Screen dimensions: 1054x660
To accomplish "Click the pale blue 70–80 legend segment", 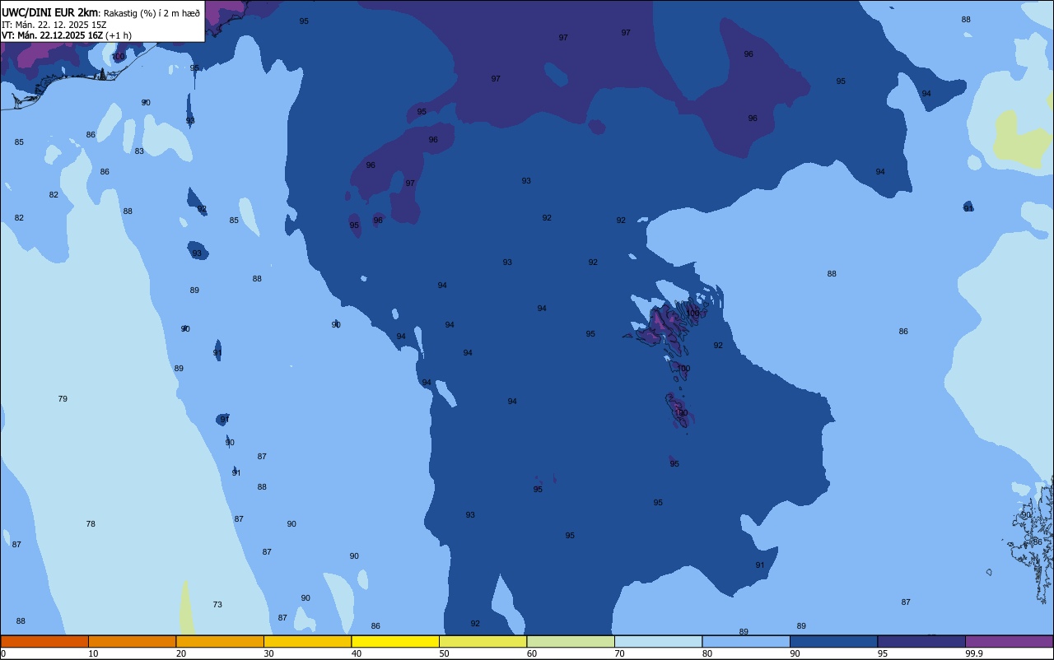I will [658, 641].
